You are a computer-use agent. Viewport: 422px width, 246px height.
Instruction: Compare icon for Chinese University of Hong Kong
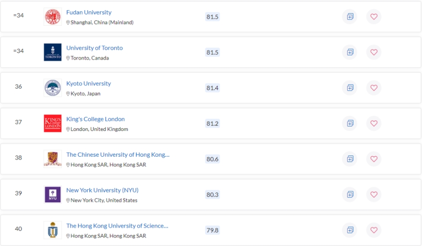[350, 159]
